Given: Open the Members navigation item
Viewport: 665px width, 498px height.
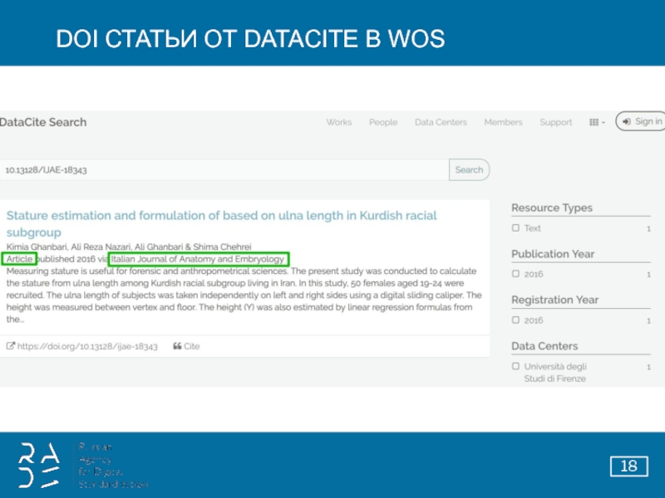Looking at the screenshot, I should pos(503,122).
